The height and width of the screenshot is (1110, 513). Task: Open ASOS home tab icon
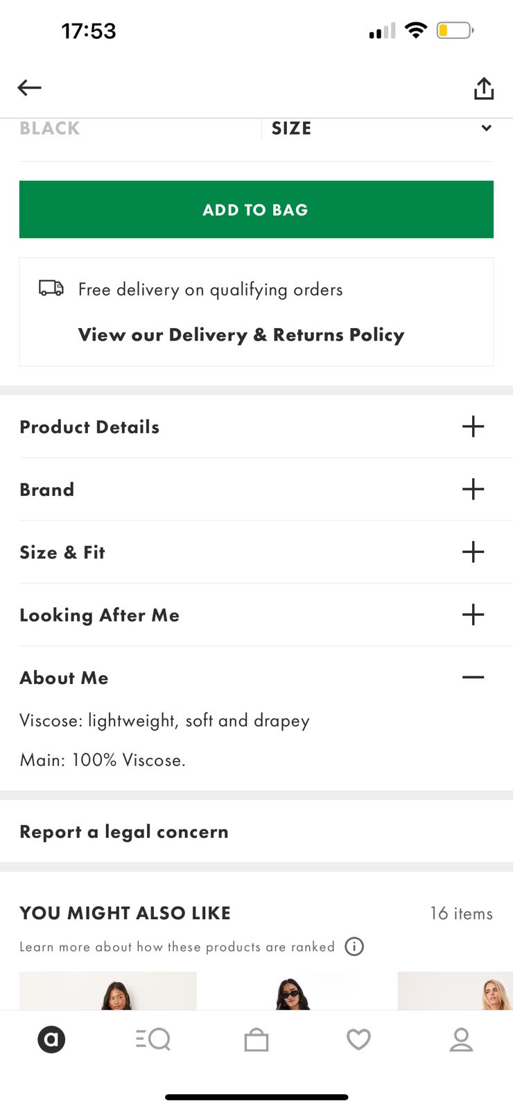pos(51,1039)
